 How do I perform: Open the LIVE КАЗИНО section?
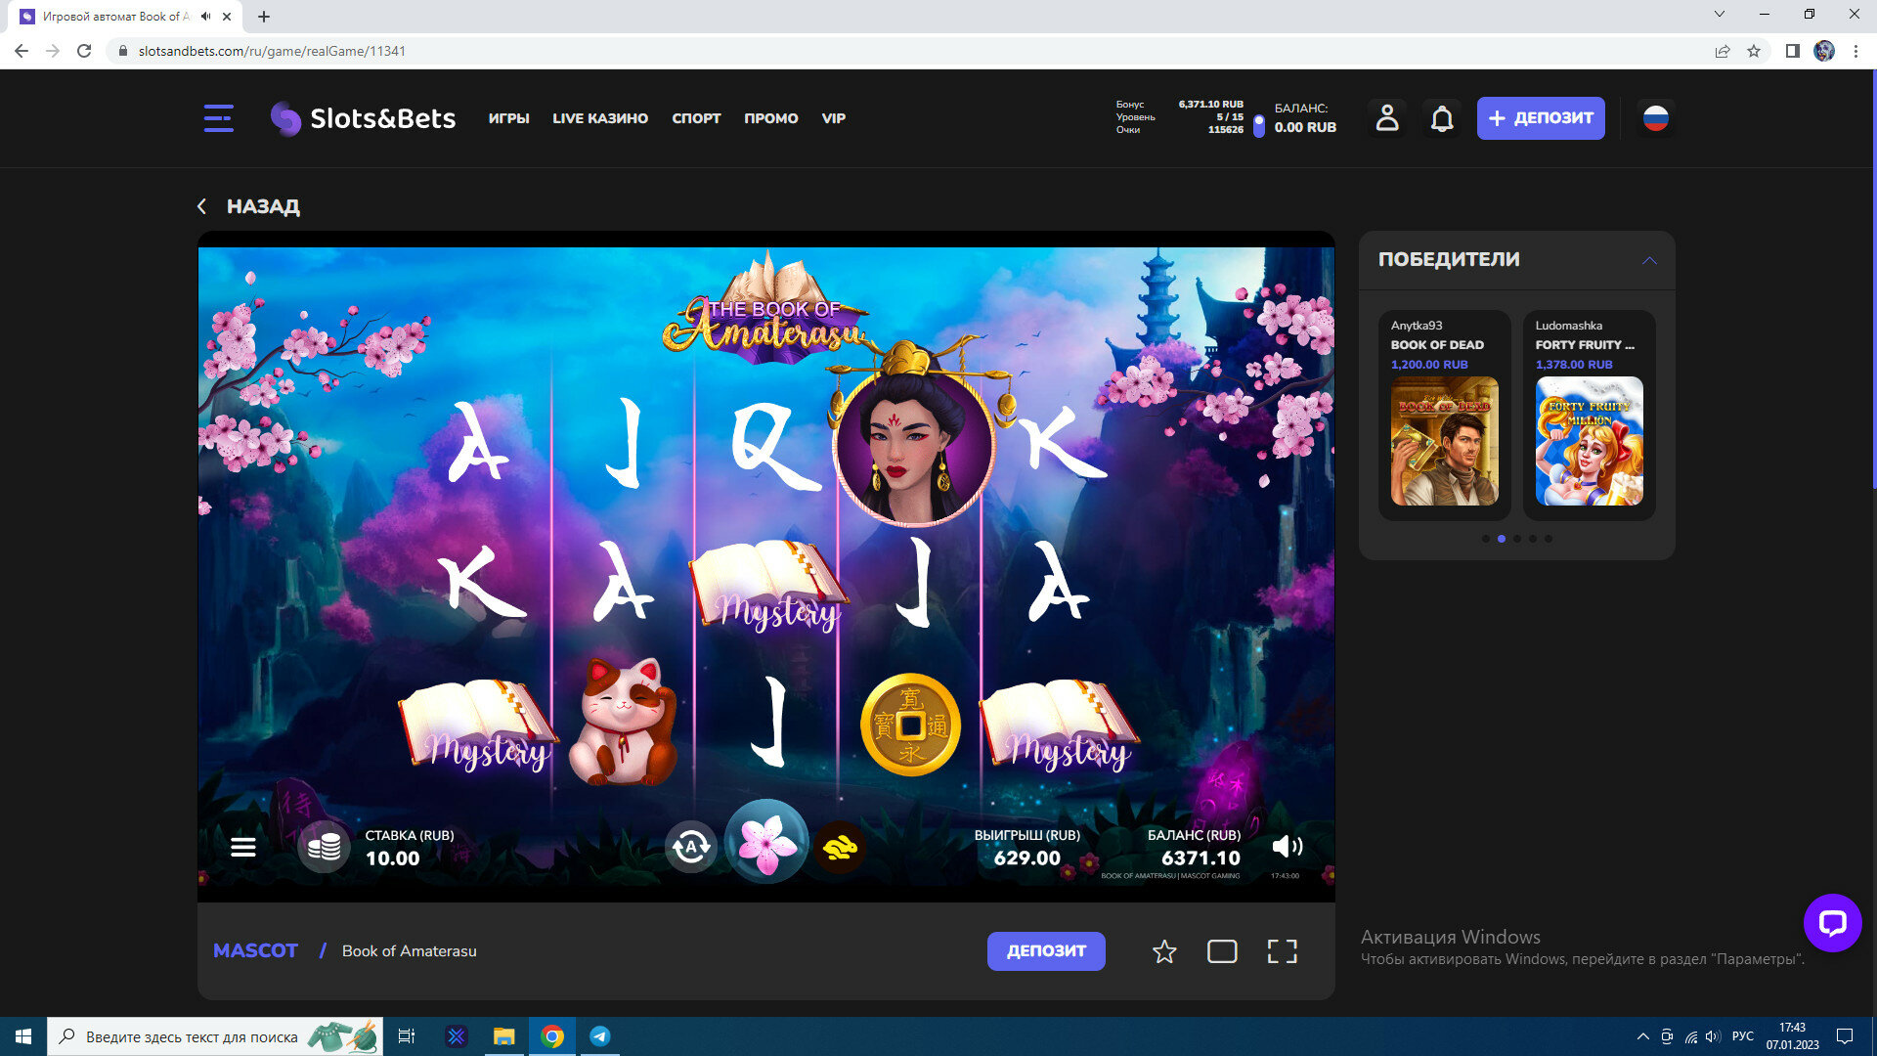pyautogui.click(x=599, y=118)
